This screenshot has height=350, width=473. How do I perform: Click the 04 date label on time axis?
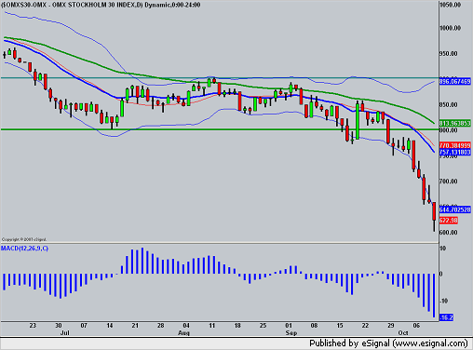coord(186,326)
